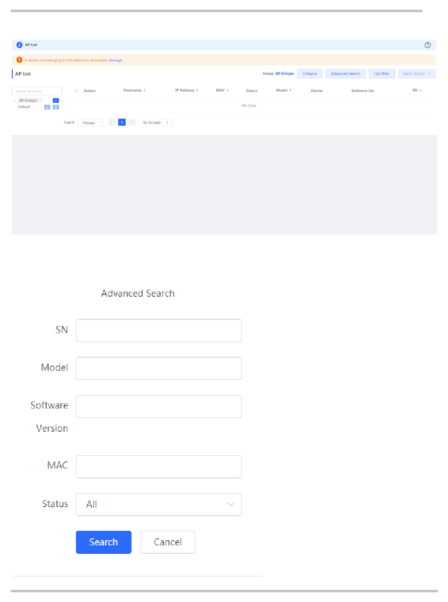448x602 pixels.
Task: Open the List Filter button
Action: pyautogui.click(x=382, y=74)
